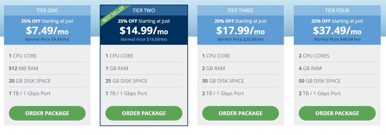Click the $7.49/mo price

[47, 30]
